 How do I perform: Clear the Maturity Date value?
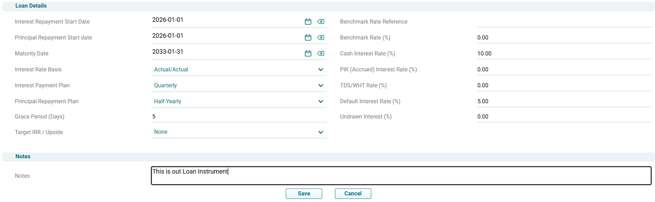[x=321, y=53]
